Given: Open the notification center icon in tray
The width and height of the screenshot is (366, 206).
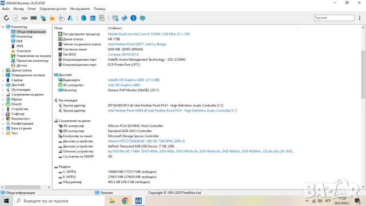Looking at the screenshot, I should pyautogui.click(x=357, y=201).
